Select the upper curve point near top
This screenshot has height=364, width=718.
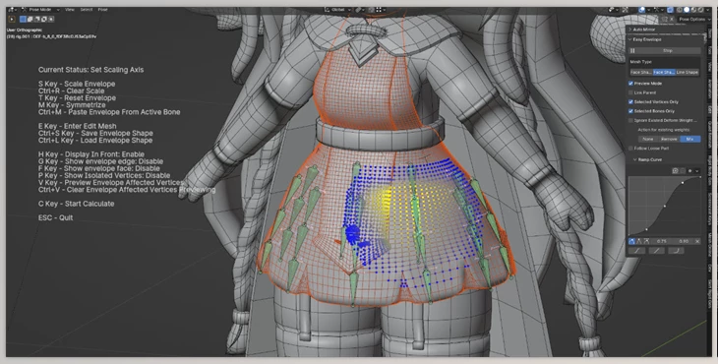(683, 183)
